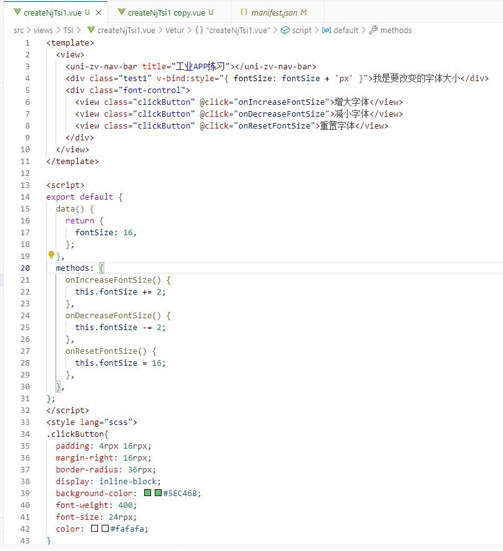
Task: Click 'this.fontSize -= 2;' statement
Action: 120,328
